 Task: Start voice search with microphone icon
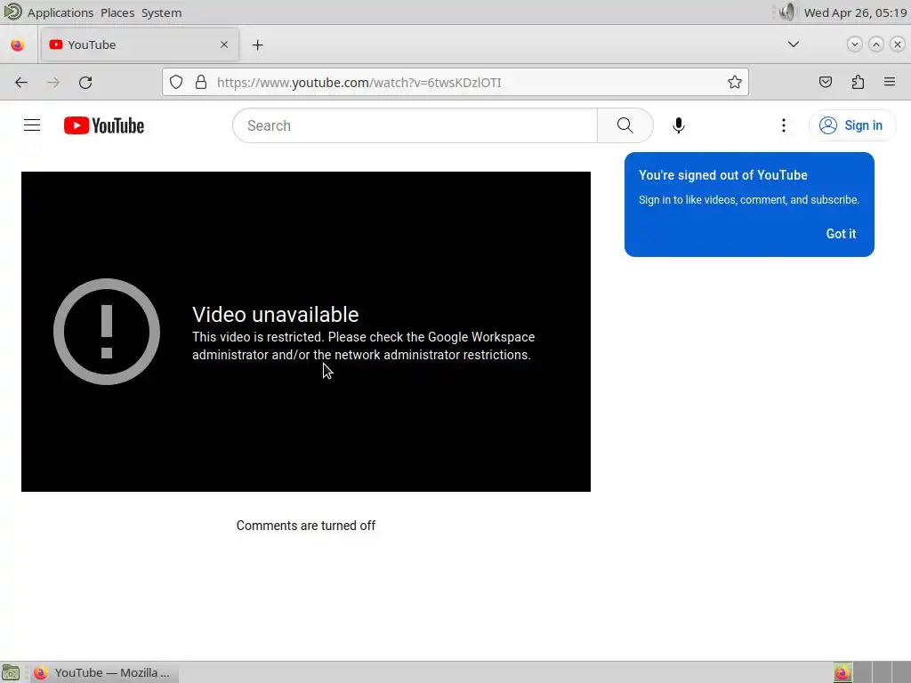pyautogui.click(x=678, y=125)
